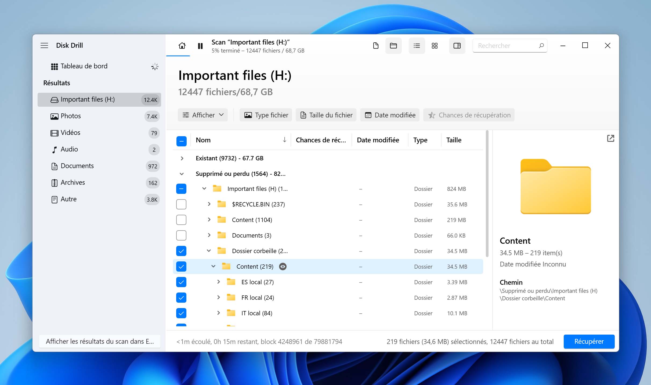Screen dimensions: 651x385
Task: Click Chances de récupération filter button
Action: coord(469,115)
